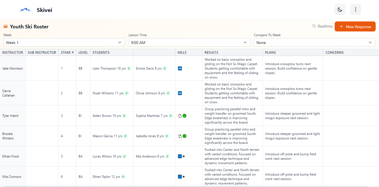The height and width of the screenshot is (187, 379).
Task: Click the blue hill icon in Sierra Callahan's row
Action: [x=180, y=93]
